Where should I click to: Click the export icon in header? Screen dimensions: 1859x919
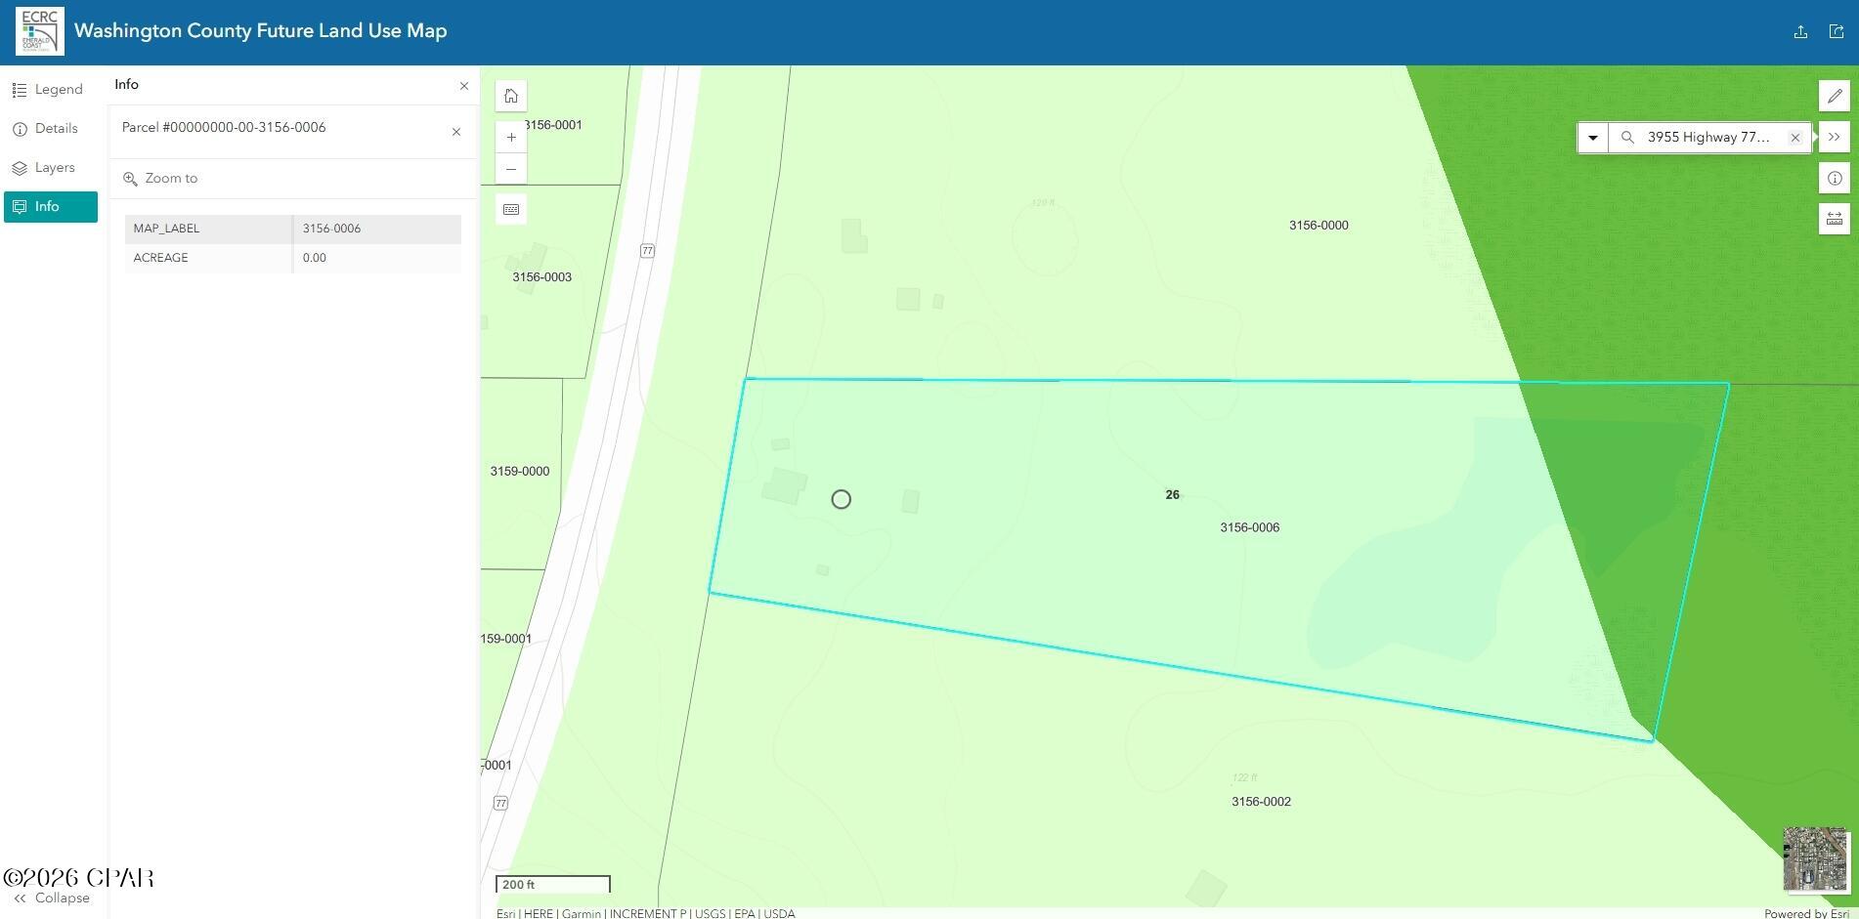[1800, 31]
